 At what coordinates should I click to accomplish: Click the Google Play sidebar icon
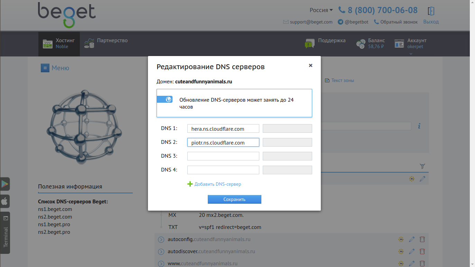pos(5,184)
